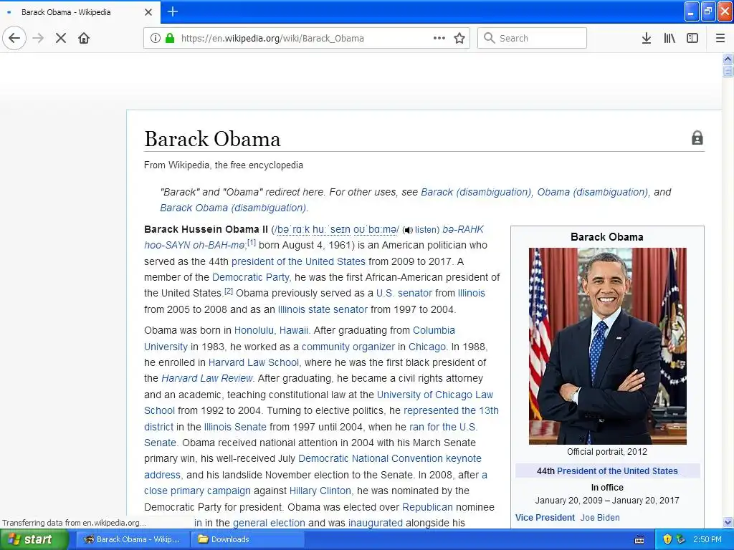Follow the Republican link
This screenshot has width=734, height=550.
(x=427, y=508)
